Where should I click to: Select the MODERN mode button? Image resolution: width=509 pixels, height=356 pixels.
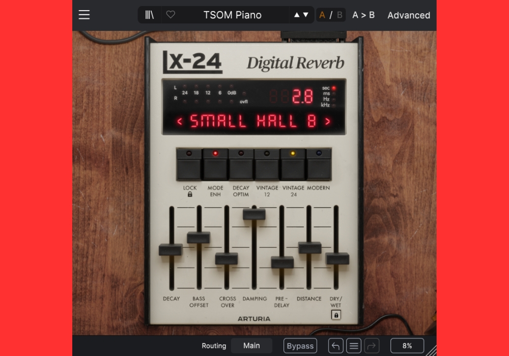tap(319, 164)
